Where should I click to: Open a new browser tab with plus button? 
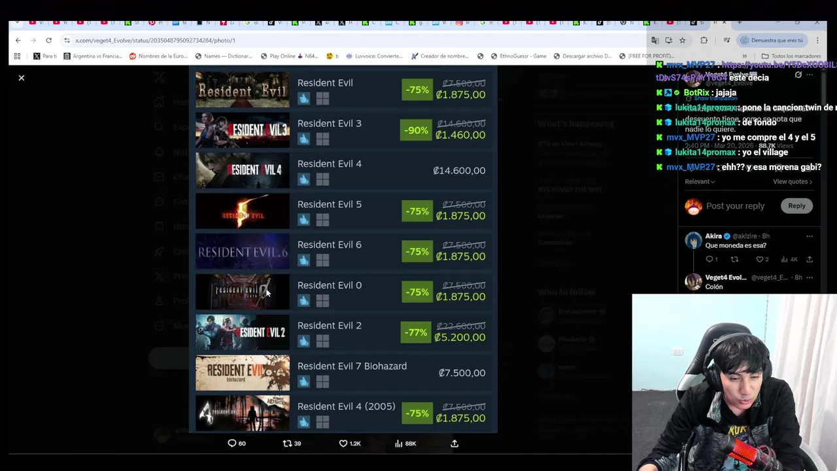click(x=739, y=23)
